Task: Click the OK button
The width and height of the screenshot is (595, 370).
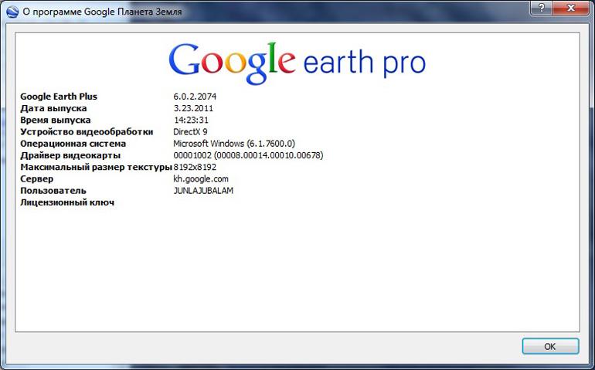Action: click(550, 346)
